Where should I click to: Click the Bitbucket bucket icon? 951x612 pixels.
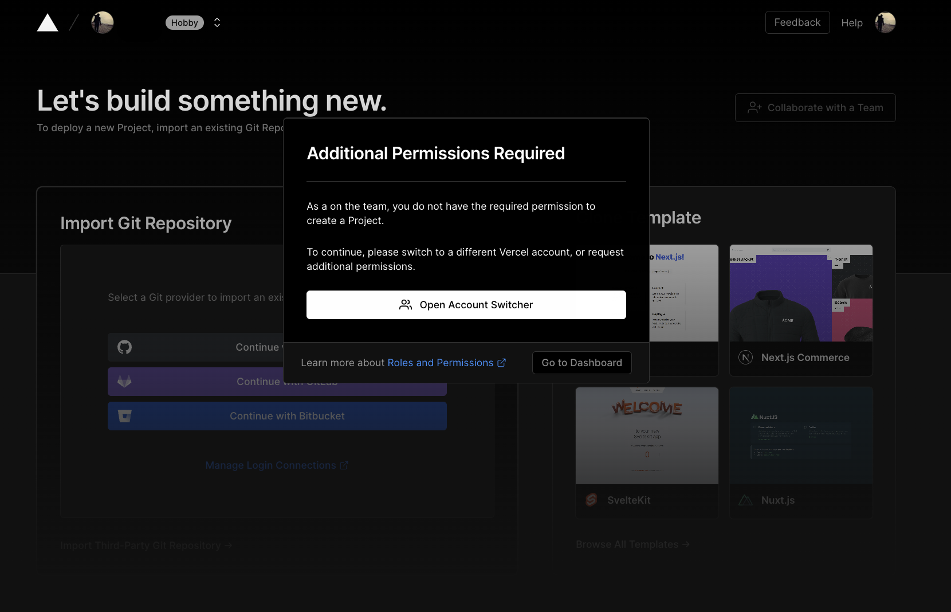click(124, 416)
